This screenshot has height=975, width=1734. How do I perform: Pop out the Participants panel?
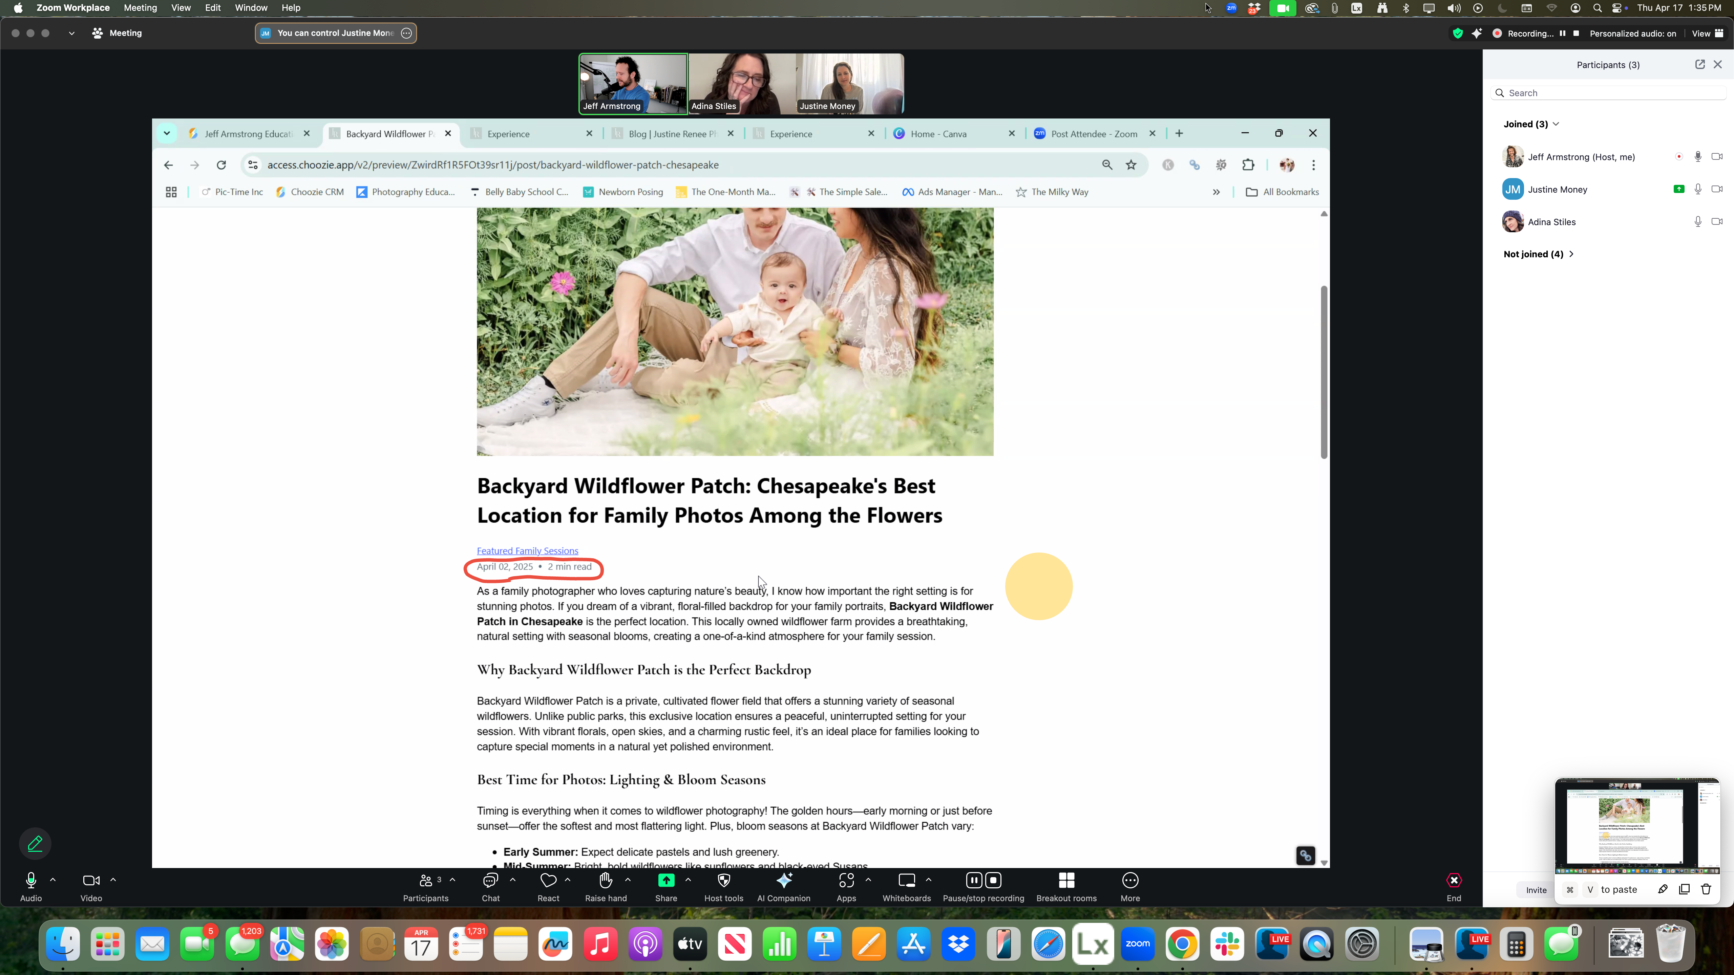1699,65
